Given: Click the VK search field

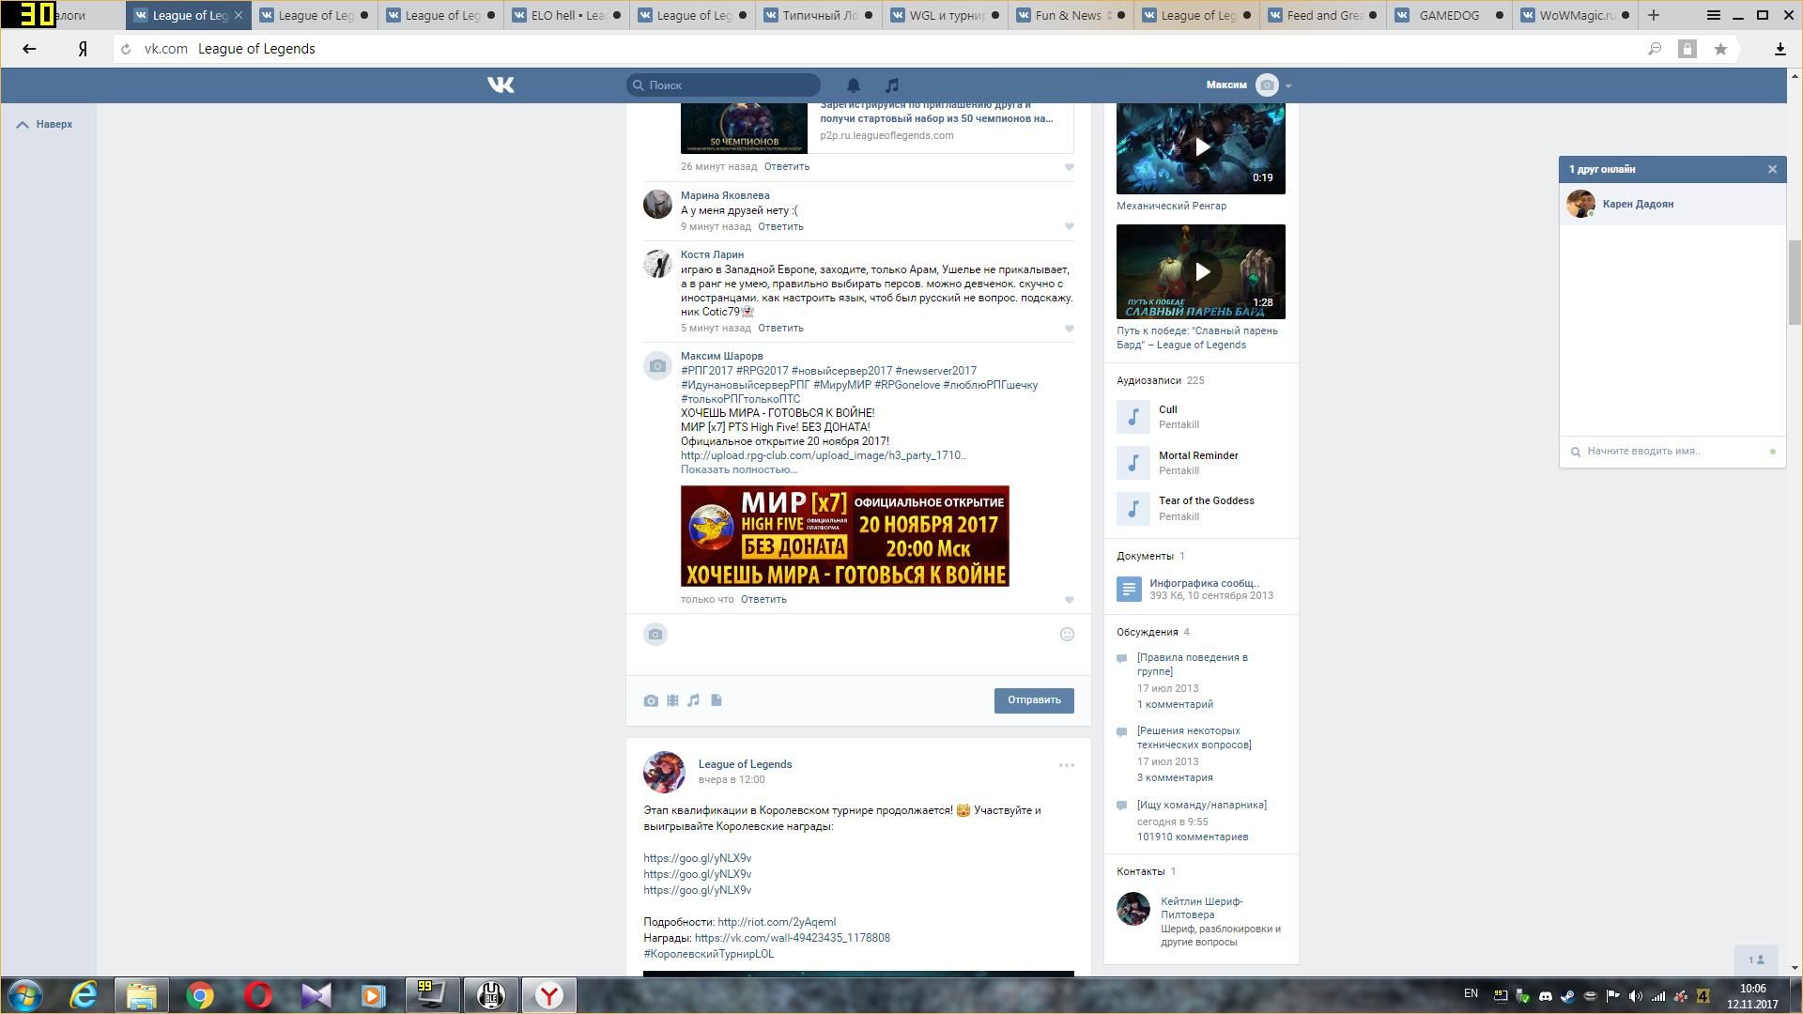Looking at the screenshot, I should 723,85.
